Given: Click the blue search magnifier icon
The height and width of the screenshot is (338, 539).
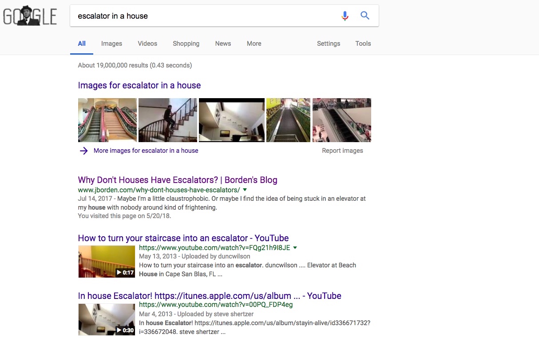Looking at the screenshot, I should pyautogui.click(x=365, y=16).
